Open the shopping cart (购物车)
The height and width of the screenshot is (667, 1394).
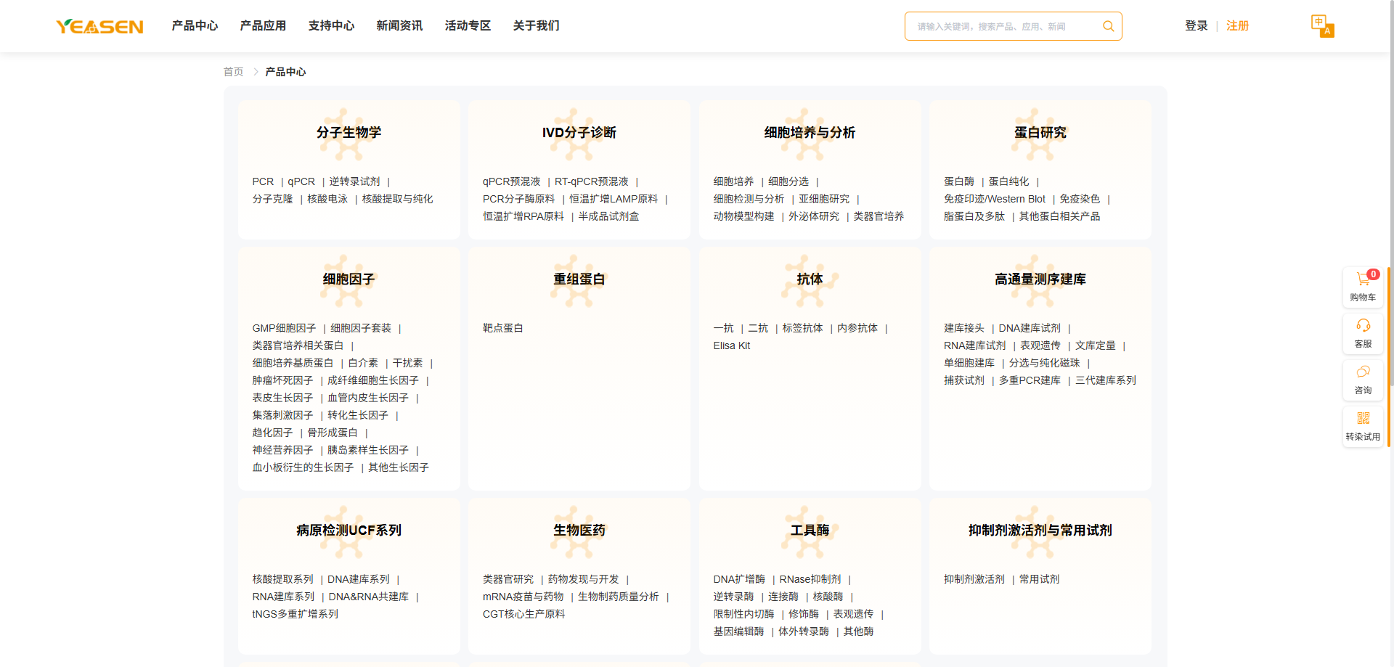tap(1363, 287)
